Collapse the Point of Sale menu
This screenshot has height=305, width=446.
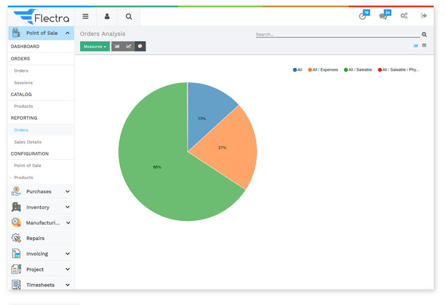[x=67, y=33]
